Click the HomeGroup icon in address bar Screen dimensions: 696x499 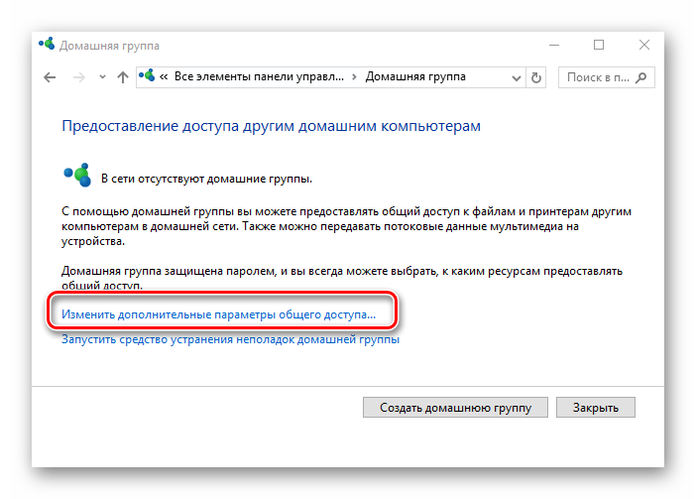tap(147, 75)
